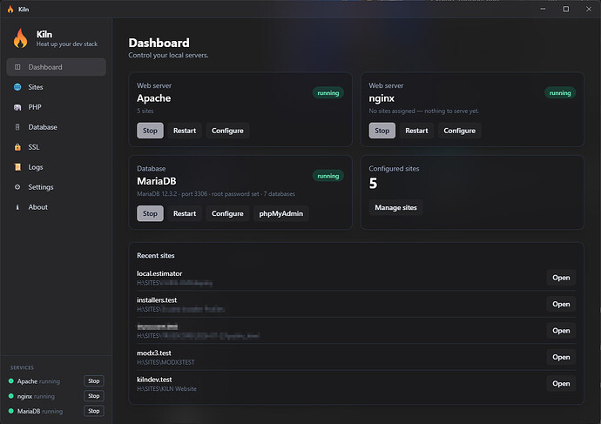Click nginx green status dot in Services
Viewport: 601px width, 424px height.
coord(11,396)
